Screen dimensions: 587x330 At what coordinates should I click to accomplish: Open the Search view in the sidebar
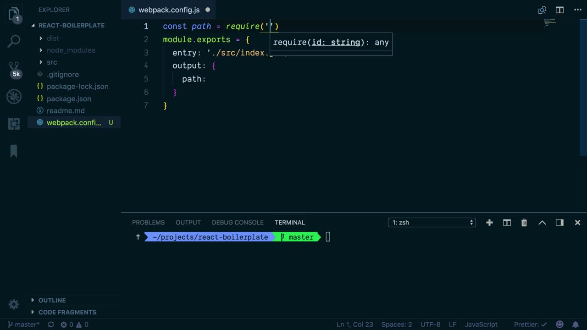pos(13,41)
